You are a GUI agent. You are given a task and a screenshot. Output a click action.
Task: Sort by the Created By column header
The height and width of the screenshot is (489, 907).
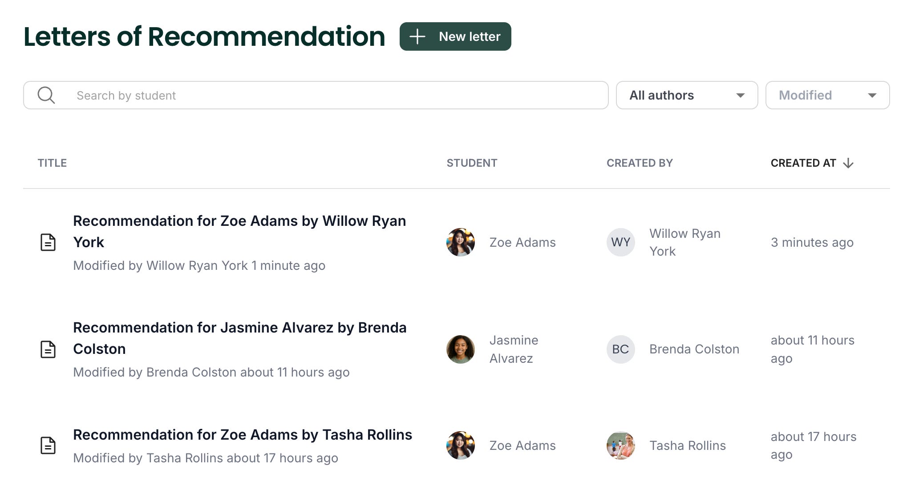pyautogui.click(x=640, y=163)
